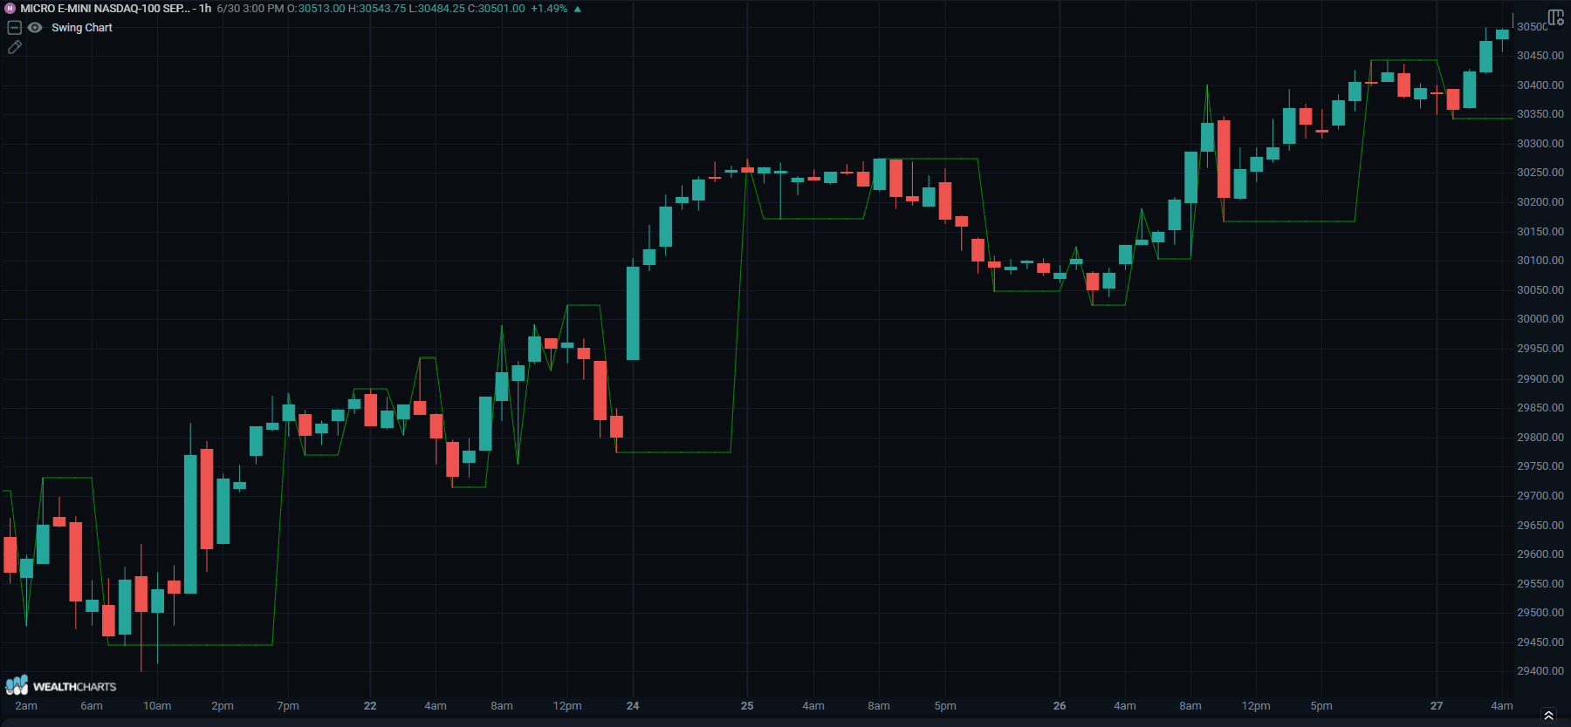Click the 30050.00 price axis label
This screenshot has height=727, width=1571.
[x=1540, y=290]
